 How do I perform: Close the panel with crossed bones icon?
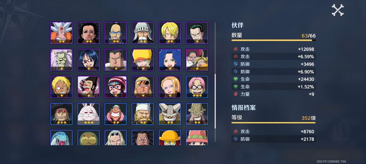(x=338, y=10)
